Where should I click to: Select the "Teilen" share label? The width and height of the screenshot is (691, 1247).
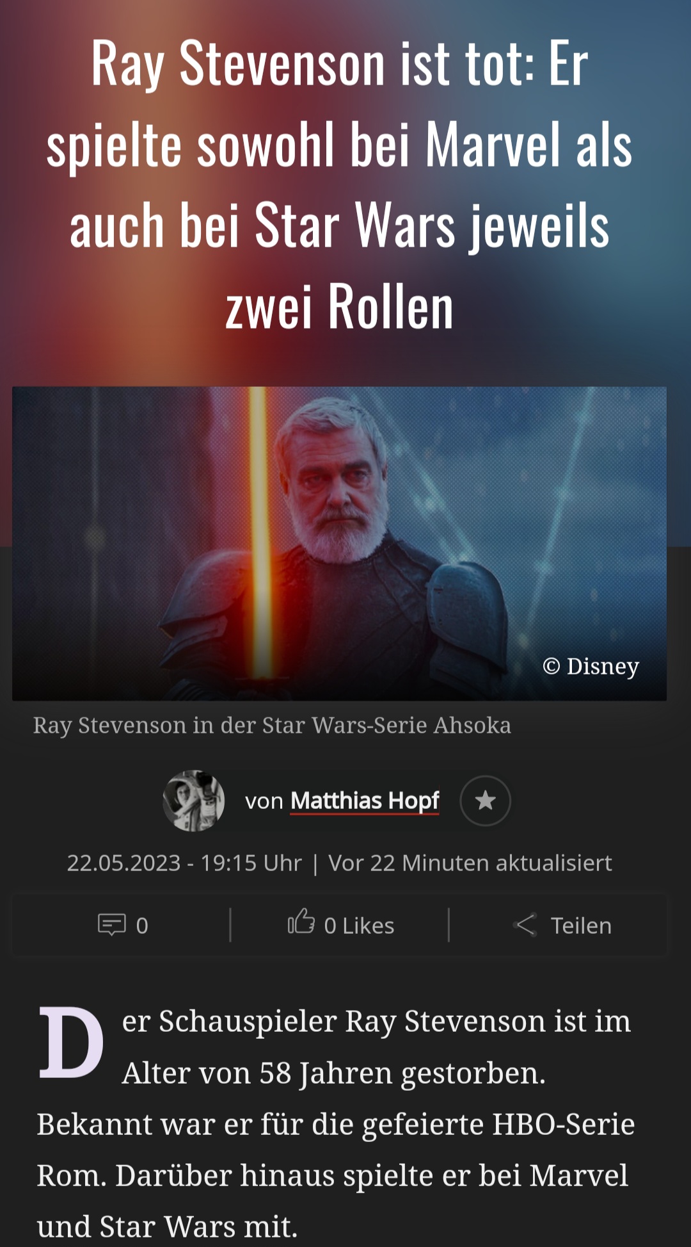click(581, 926)
